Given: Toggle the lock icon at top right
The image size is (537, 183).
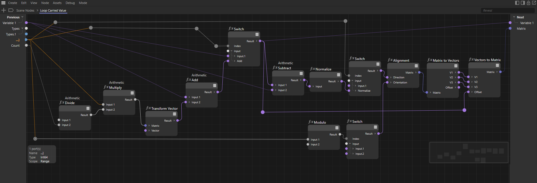Looking at the screenshot, I should point(528,3).
